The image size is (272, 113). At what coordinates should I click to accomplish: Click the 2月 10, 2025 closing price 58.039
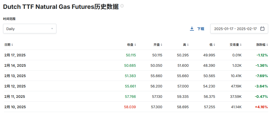(x=130, y=107)
